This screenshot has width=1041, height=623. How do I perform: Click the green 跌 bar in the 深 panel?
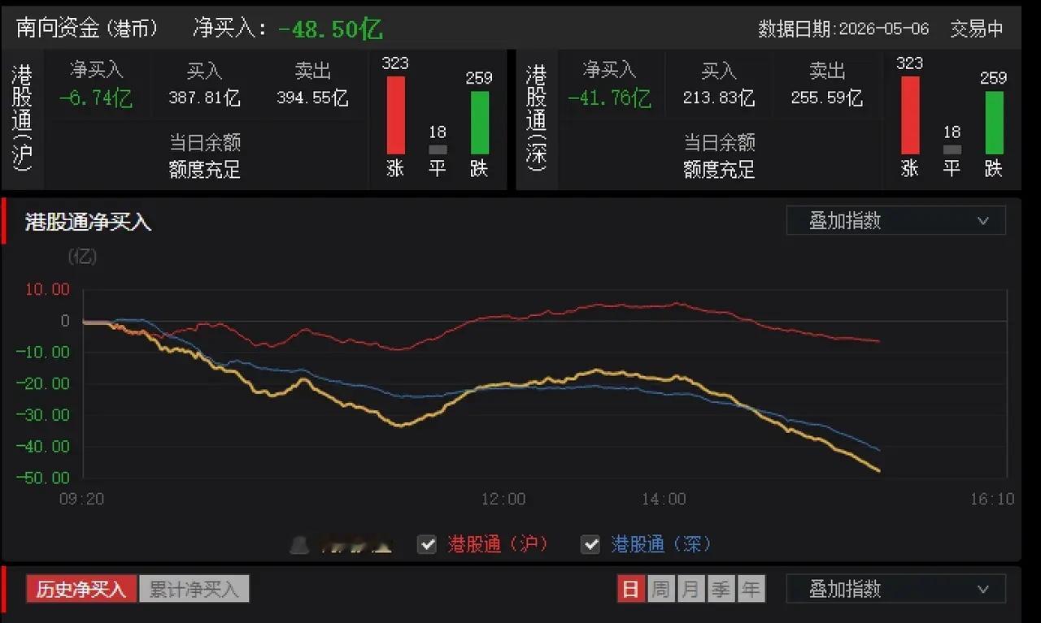(994, 123)
